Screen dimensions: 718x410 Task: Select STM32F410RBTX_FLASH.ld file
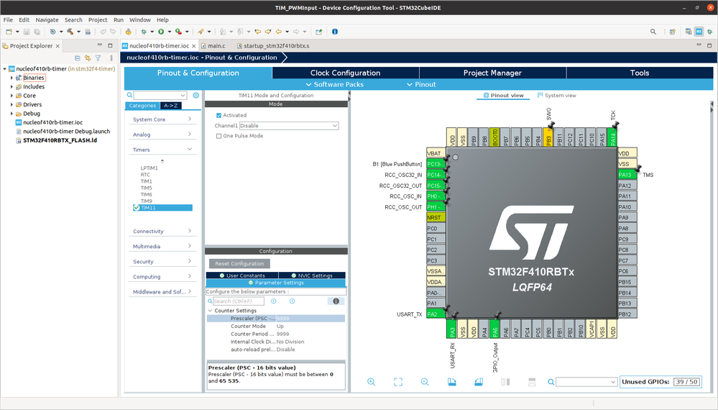click(60, 140)
